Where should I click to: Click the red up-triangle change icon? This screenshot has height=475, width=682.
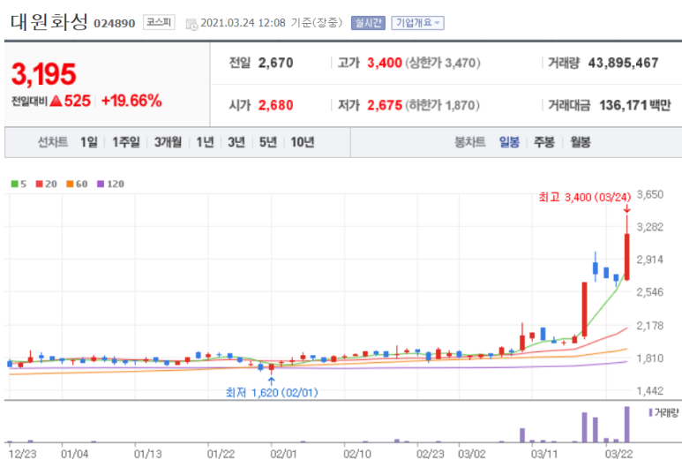(56, 101)
